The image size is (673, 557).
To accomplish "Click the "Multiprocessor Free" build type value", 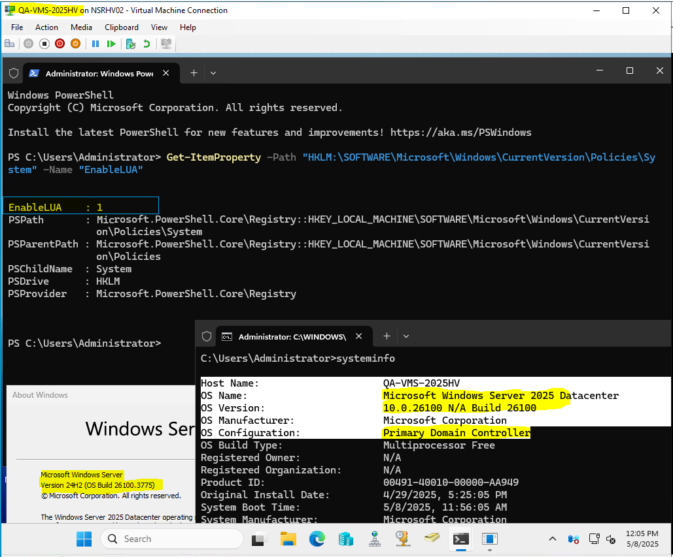I will tap(439, 445).
